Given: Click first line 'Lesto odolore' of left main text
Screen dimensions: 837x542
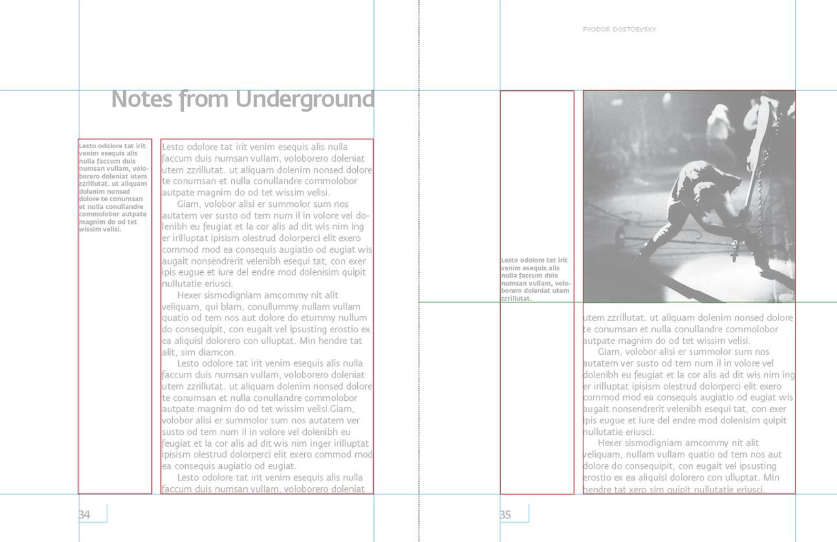Looking at the screenshot, I should [255, 147].
